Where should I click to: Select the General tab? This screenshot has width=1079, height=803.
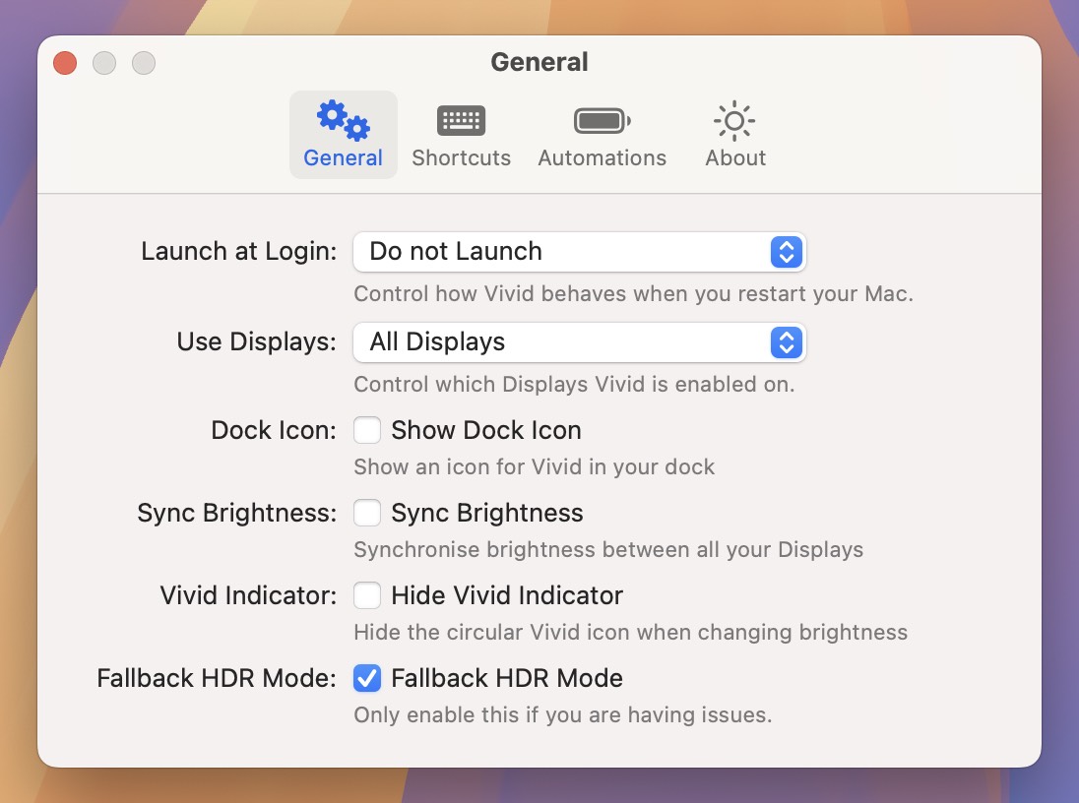(x=343, y=135)
